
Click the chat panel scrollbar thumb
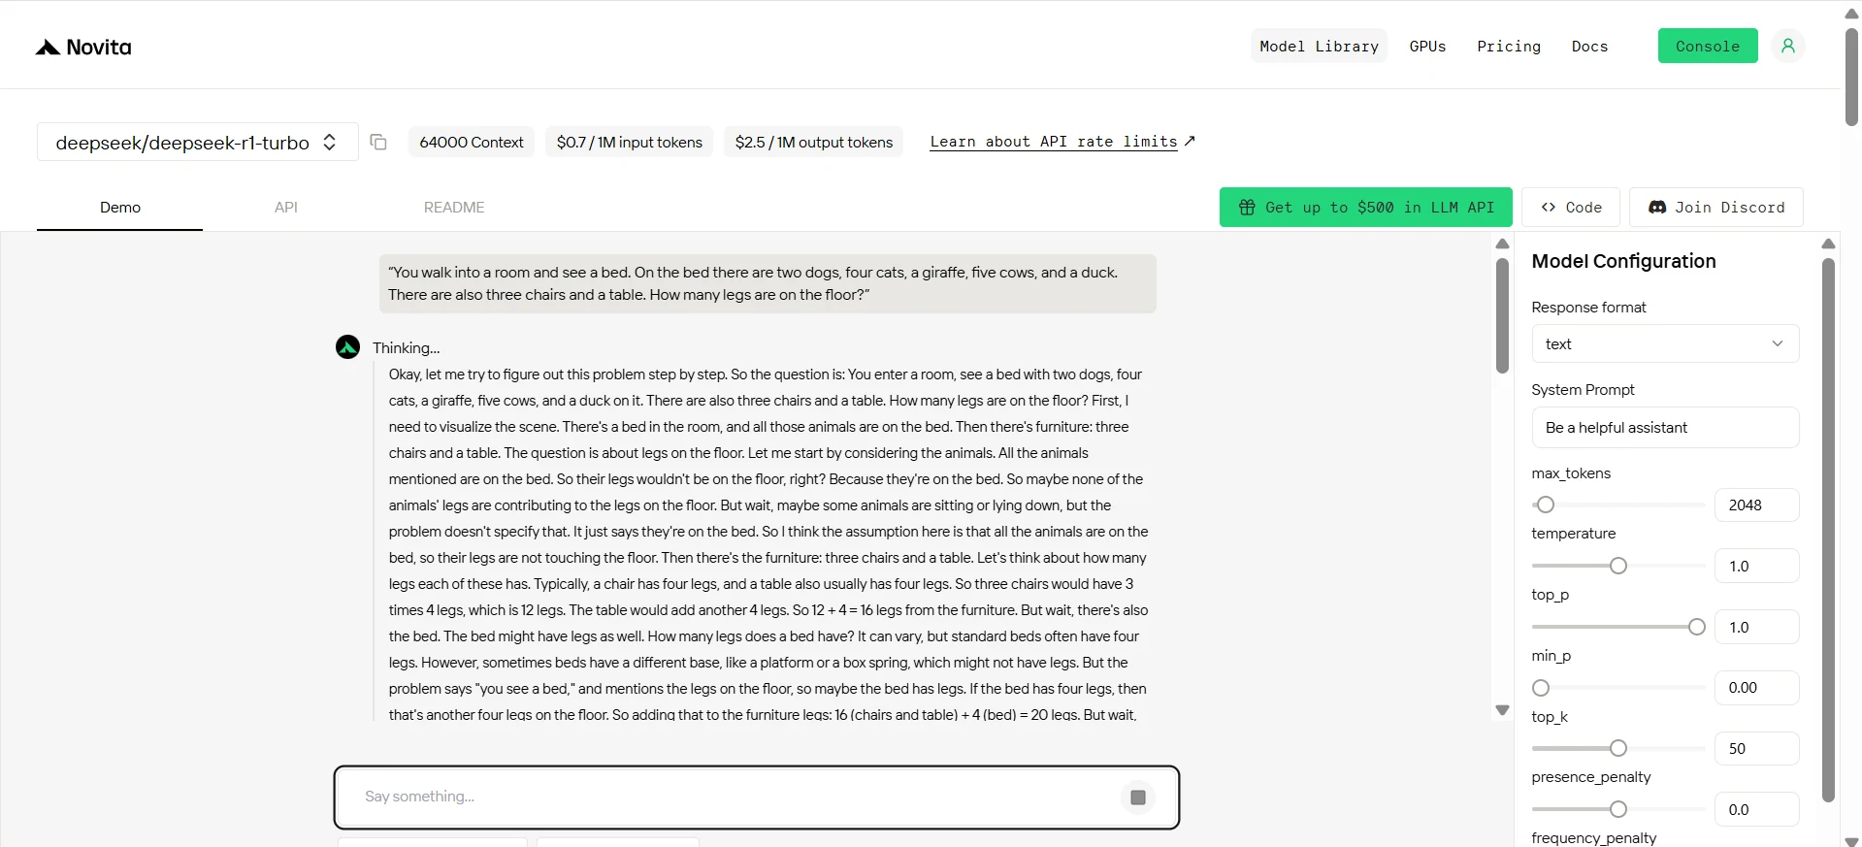[x=1502, y=315]
